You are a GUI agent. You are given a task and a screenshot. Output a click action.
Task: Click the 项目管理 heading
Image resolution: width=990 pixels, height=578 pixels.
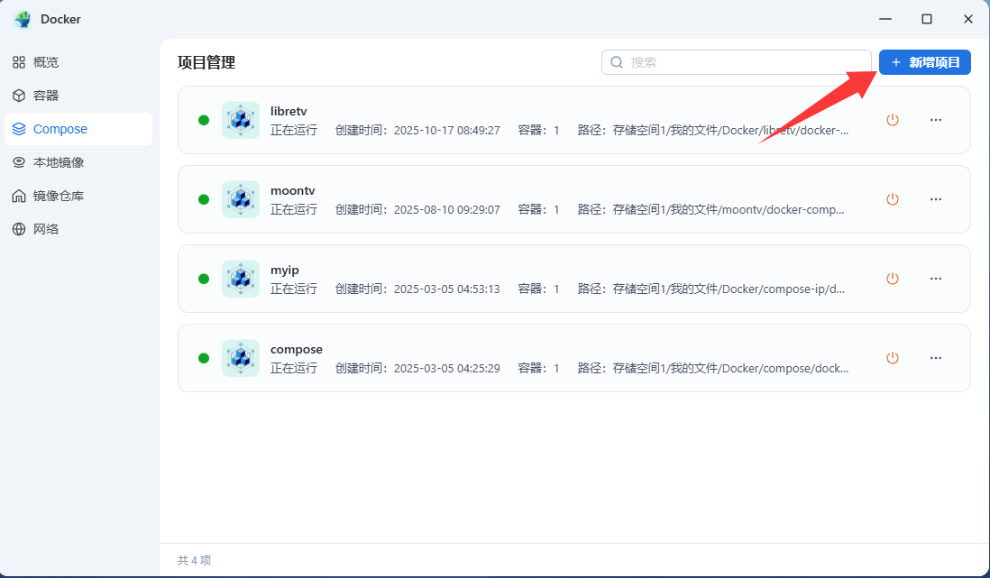tap(206, 62)
